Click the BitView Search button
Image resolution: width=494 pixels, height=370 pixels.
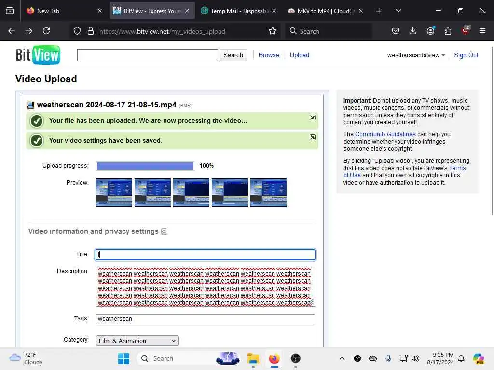(233, 55)
